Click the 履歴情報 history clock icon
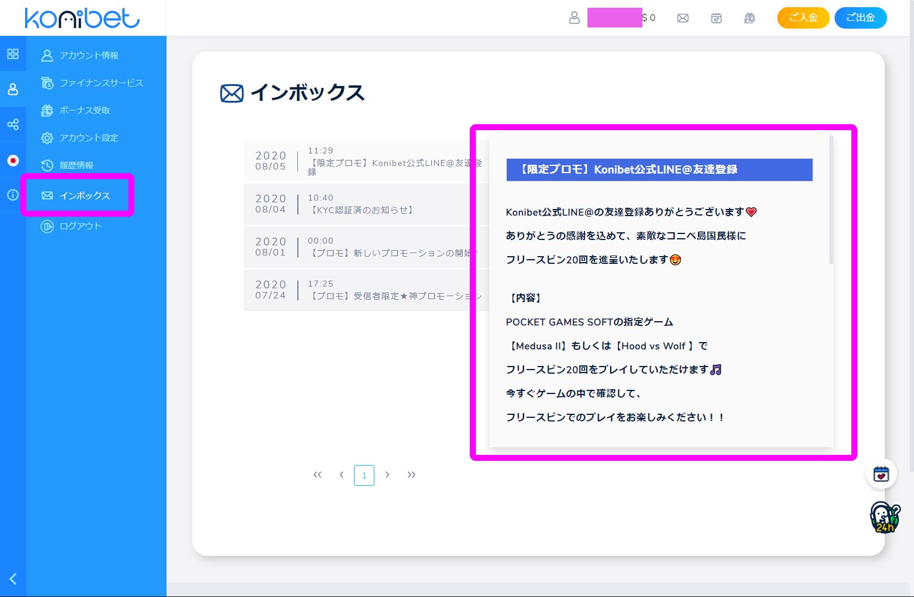Screen dimensions: 914x597 click(x=47, y=165)
